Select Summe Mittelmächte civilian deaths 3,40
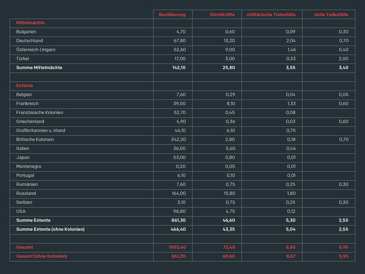This screenshot has height=274, width=365. coord(344,68)
